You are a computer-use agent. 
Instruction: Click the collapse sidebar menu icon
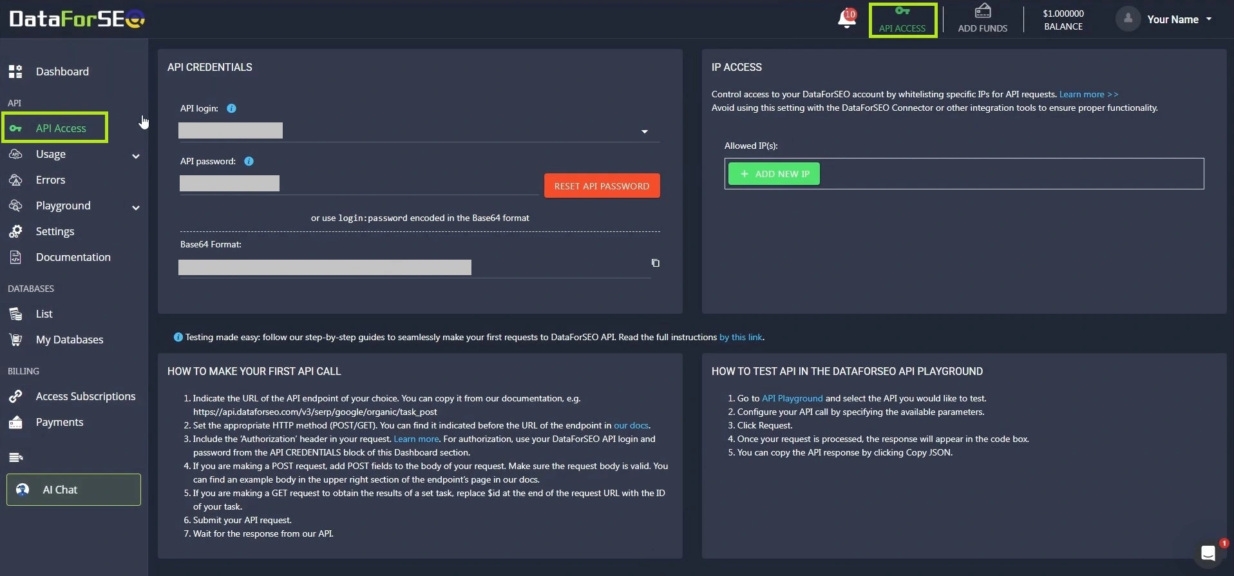pyautogui.click(x=16, y=457)
